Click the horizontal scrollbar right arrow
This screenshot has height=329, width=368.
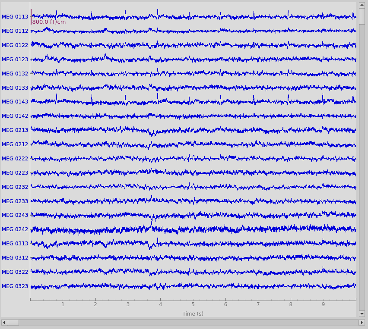(362, 323)
